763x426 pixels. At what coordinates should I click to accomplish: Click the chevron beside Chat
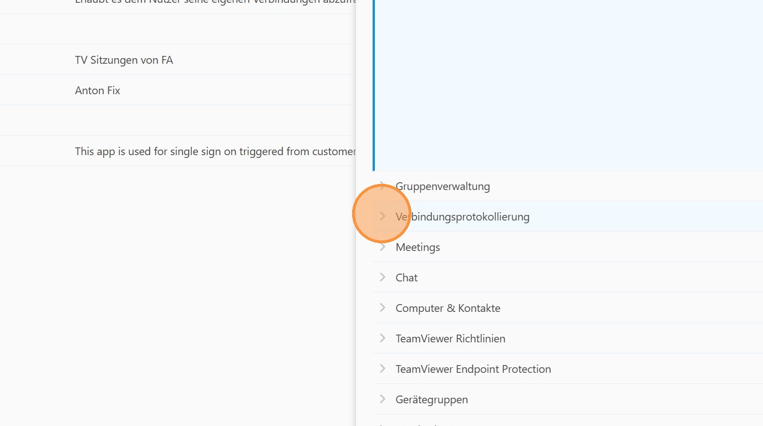tap(382, 278)
